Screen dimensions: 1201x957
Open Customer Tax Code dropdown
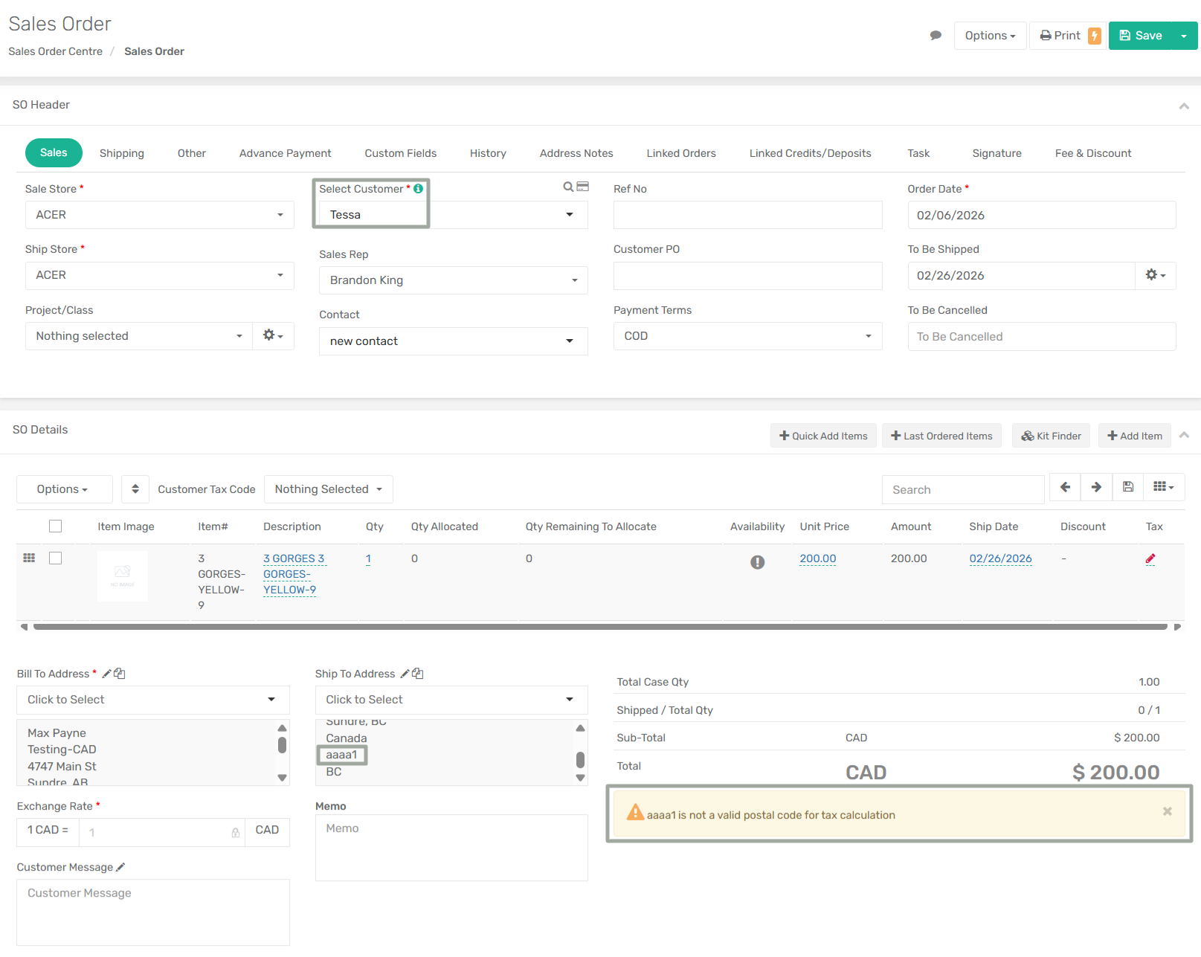point(328,489)
